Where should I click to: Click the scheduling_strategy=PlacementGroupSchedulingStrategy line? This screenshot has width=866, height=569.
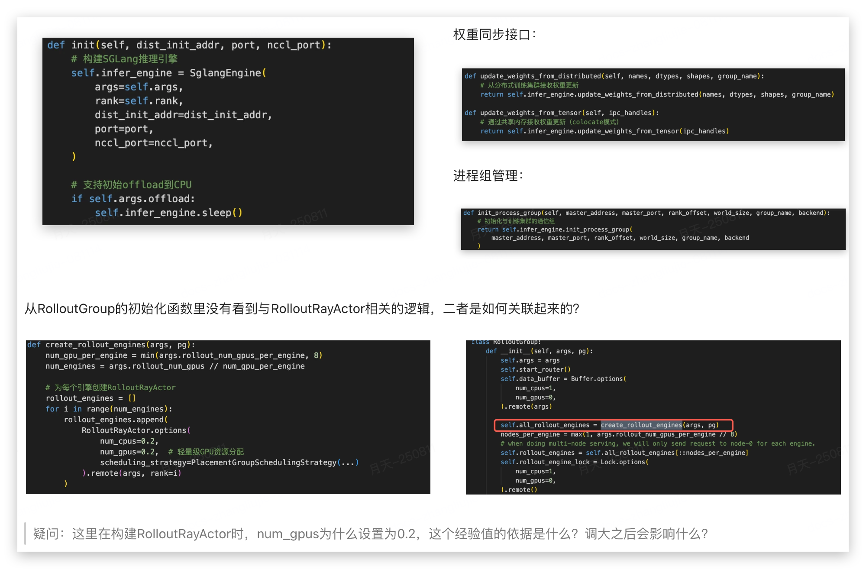pos(229,462)
